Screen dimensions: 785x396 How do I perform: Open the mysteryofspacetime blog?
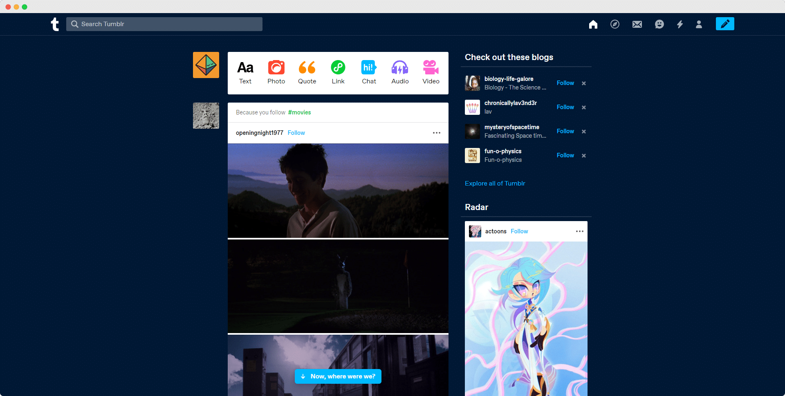pos(512,127)
